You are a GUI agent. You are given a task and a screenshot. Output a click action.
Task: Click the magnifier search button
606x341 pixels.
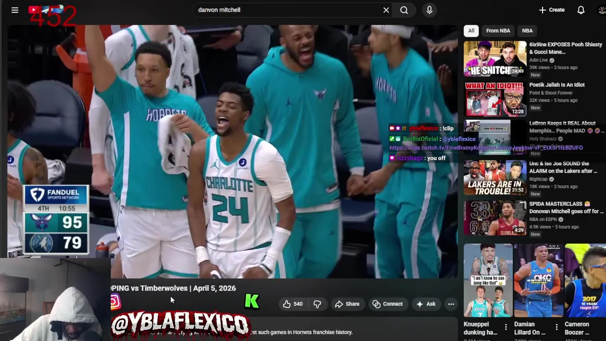(x=404, y=10)
